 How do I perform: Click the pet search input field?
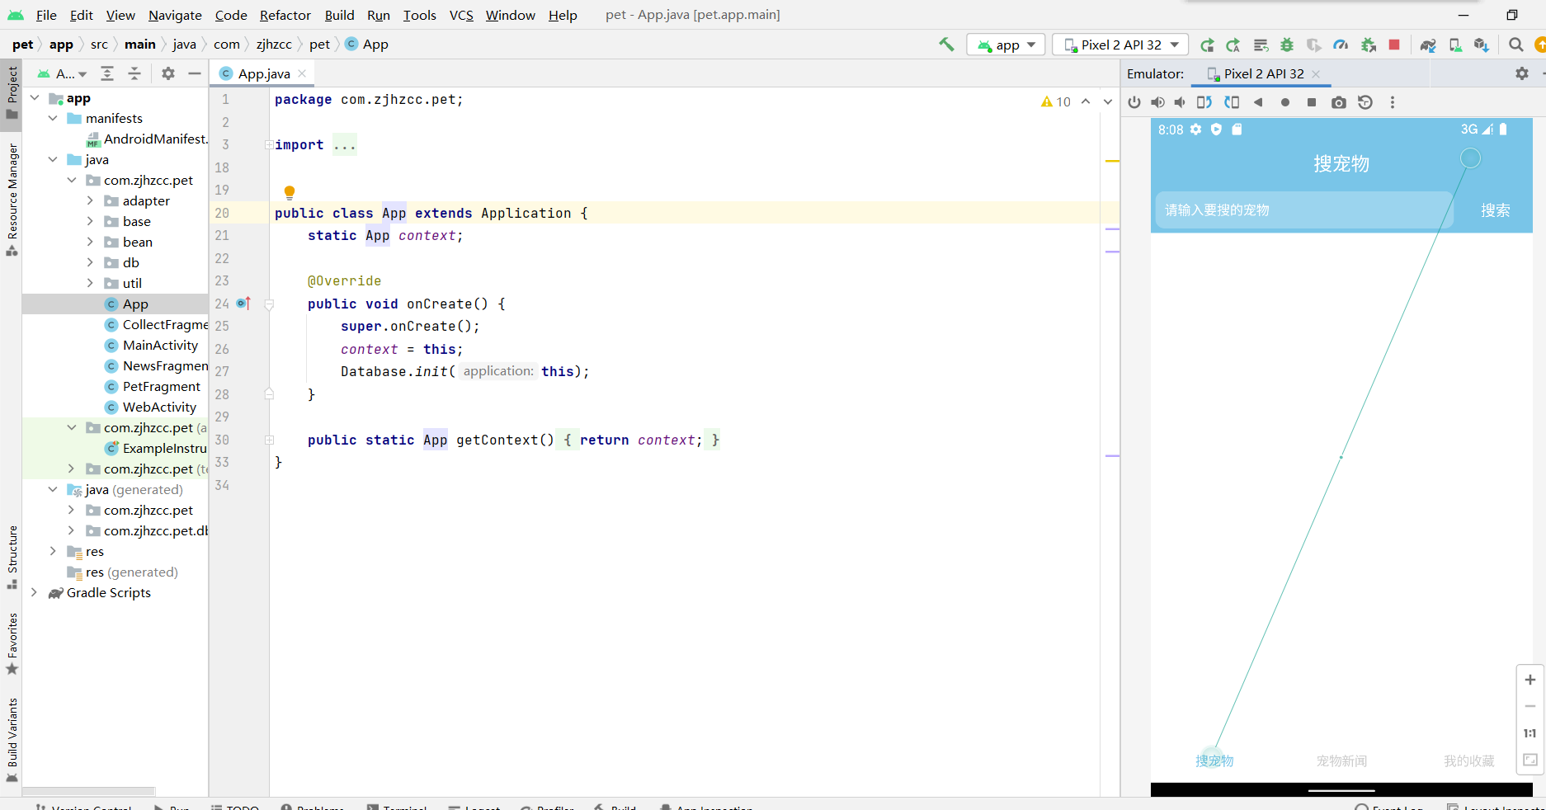(1303, 210)
